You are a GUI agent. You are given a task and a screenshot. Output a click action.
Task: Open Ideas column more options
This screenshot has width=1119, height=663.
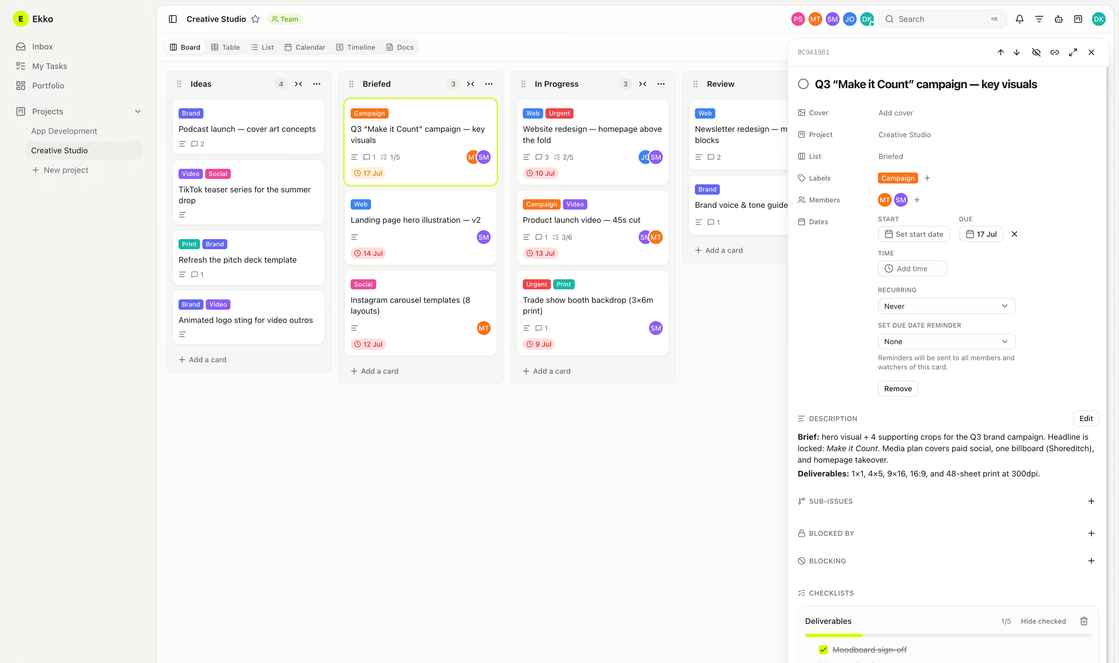coord(317,84)
